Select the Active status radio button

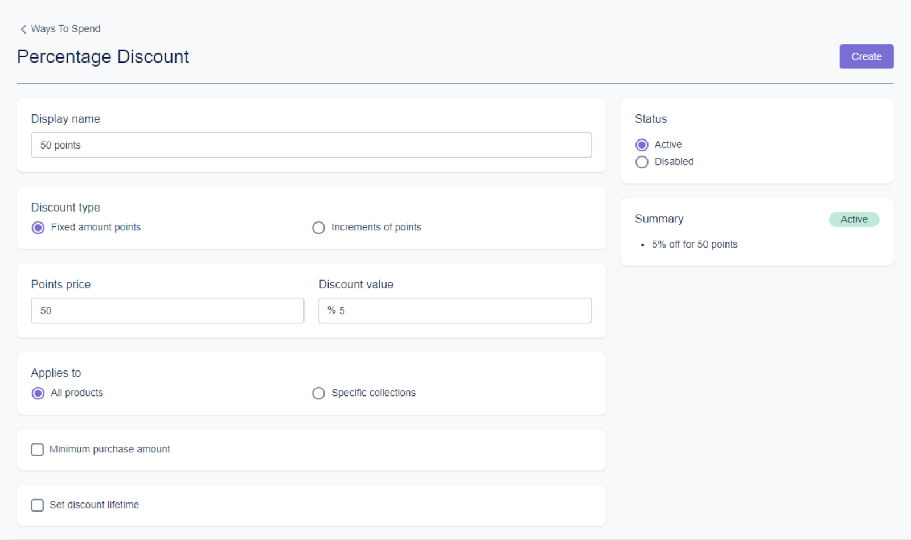tap(642, 145)
